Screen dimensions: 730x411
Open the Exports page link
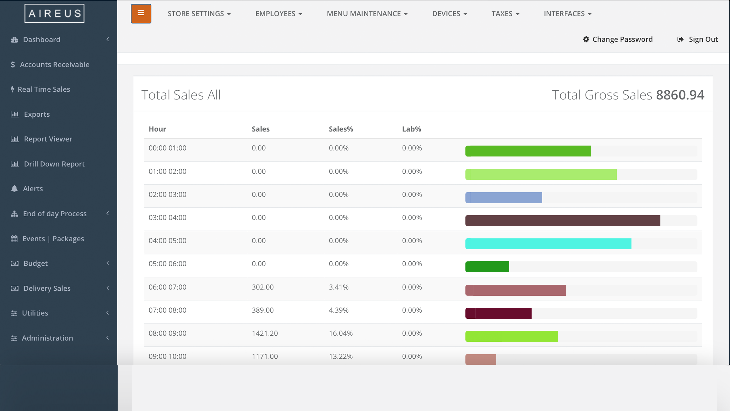coord(37,114)
